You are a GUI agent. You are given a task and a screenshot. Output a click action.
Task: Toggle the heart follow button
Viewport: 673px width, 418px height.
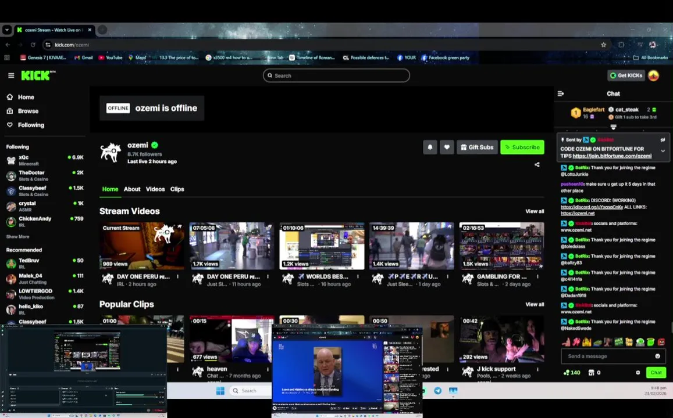[447, 147]
